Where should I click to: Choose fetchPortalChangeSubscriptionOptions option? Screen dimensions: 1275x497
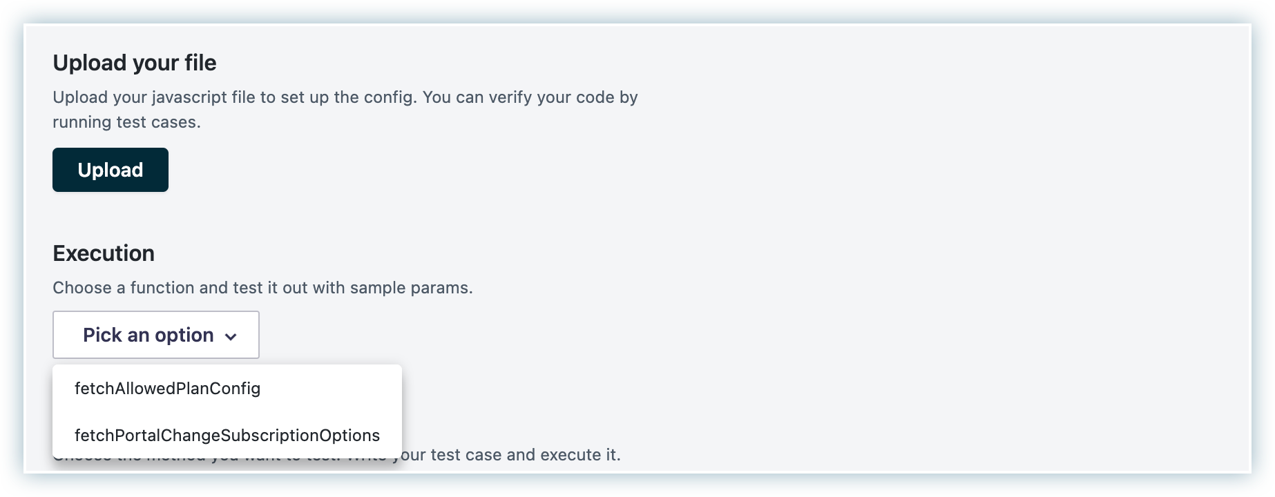(227, 436)
